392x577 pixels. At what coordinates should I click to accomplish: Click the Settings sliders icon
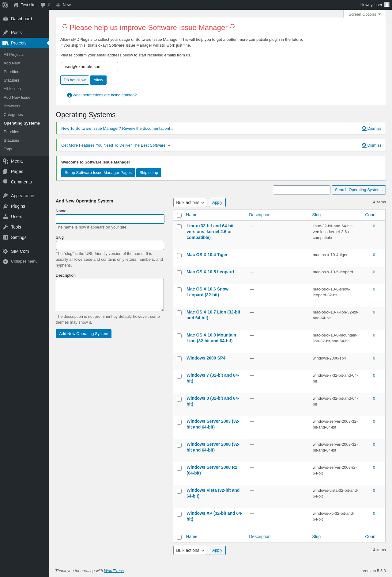(x=6, y=237)
